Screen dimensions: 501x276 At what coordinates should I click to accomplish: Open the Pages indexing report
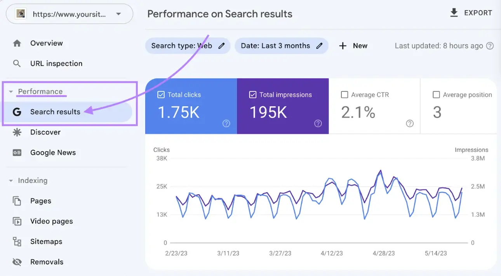click(x=40, y=201)
